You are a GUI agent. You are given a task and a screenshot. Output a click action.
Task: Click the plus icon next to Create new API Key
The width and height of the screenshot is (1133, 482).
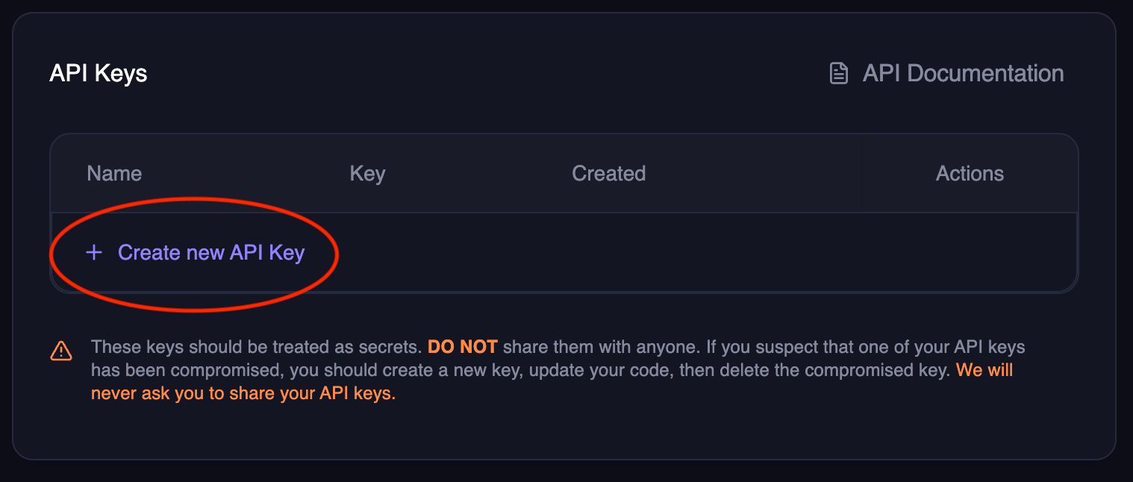pyautogui.click(x=93, y=252)
